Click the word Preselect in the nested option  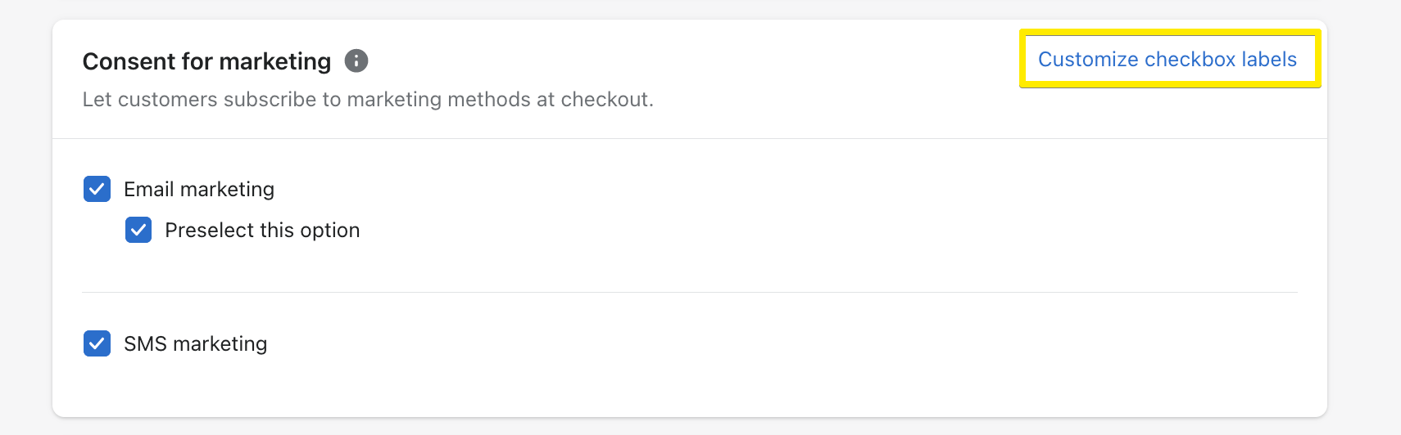(x=209, y=230)
